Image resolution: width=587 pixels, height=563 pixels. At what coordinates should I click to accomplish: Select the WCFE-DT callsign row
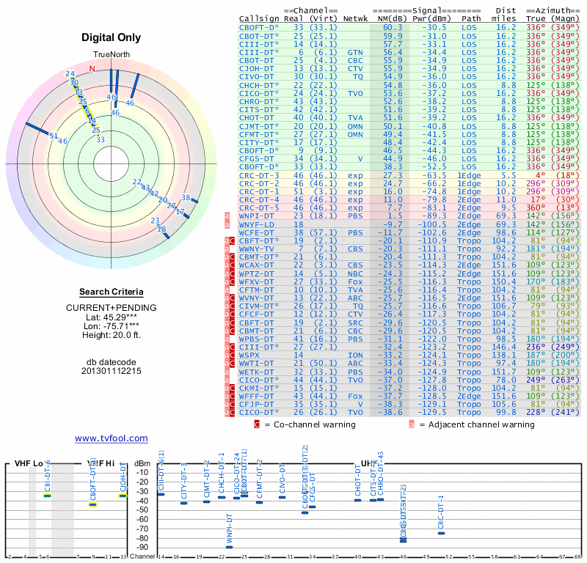coord(409,232)
